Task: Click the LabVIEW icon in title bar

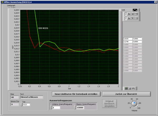Action: pos(2,2)
